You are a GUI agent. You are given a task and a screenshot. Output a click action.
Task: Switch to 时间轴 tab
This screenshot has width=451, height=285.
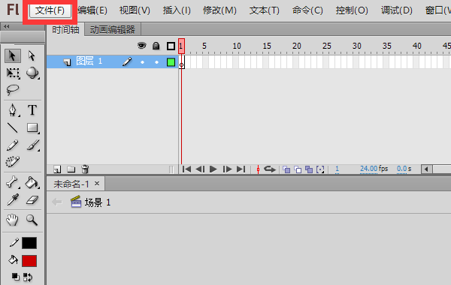[65, 29]
